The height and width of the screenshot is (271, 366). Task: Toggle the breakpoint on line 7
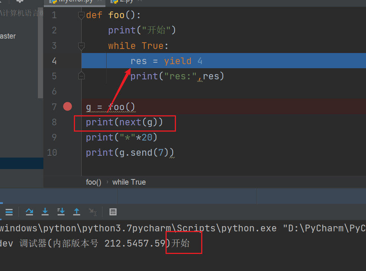click(68, 107)
